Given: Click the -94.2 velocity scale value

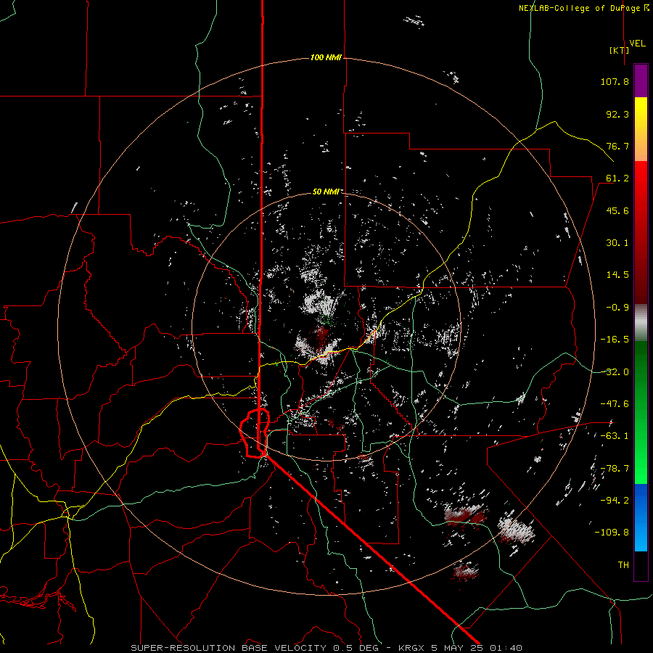Looking at the screenshot, I should click(615, 501).
